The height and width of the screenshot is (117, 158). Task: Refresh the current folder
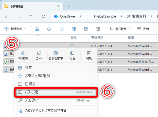click(x=43, y=16)
